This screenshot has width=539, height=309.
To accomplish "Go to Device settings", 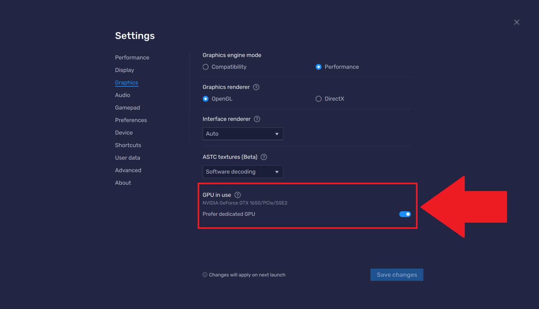I will (124, 133).
